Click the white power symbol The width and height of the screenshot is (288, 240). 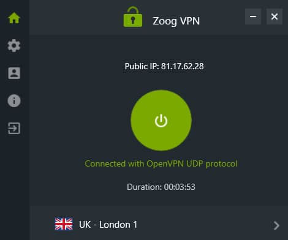(161, 121)
